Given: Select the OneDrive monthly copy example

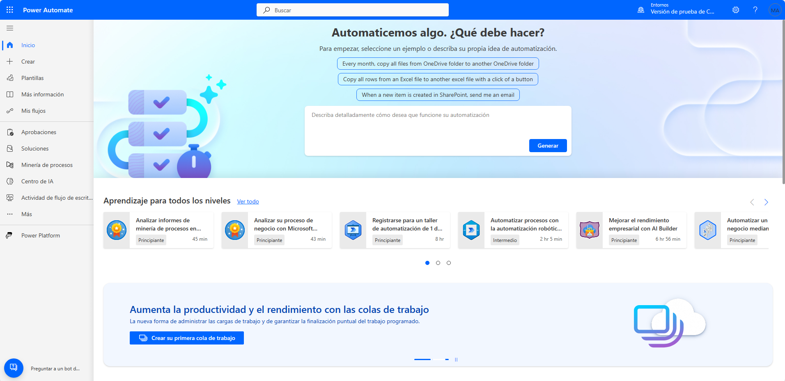Looking at the screenshot, I should pos(438,64).
